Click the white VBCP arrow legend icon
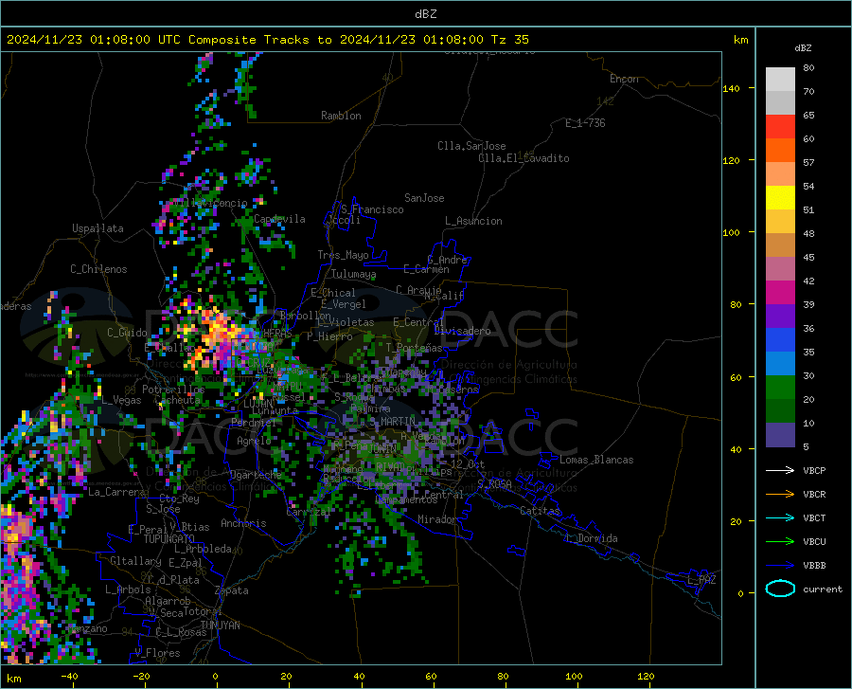 click(780, 470)
